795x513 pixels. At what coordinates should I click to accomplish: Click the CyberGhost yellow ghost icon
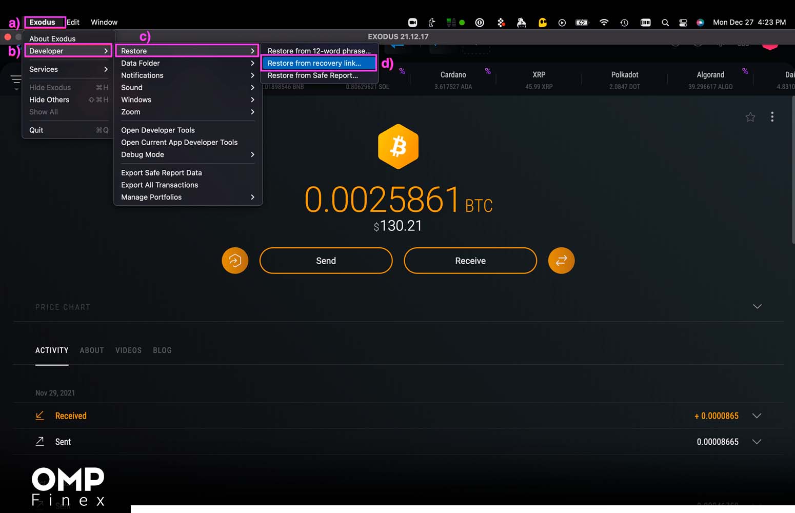(542, 23)
